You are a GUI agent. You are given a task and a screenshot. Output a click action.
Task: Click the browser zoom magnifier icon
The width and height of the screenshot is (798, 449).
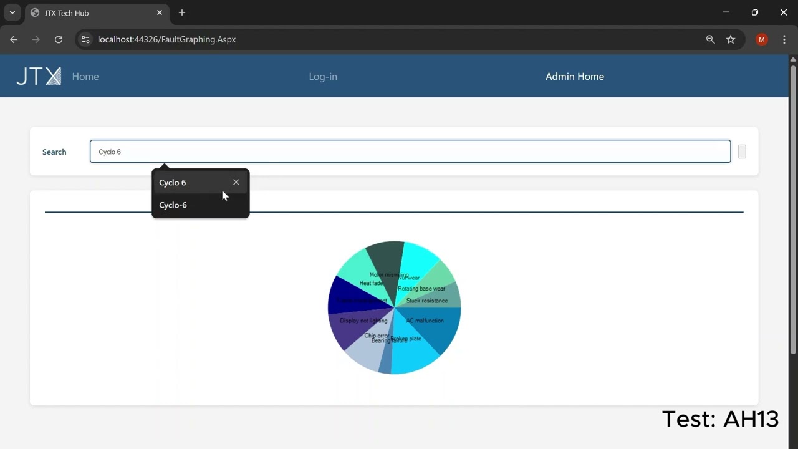(710, 39)
